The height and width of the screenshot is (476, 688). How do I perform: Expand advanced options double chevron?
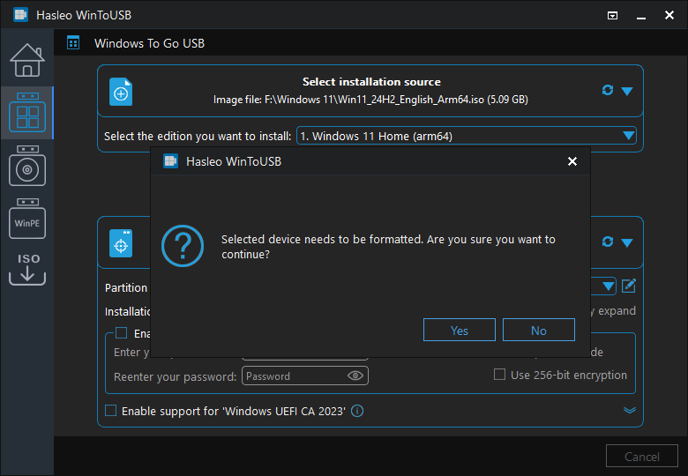pos(629,410)
